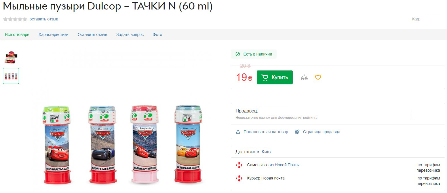This screenshot has width=447, height=193.
Task: Click the seller page grid icon
Action: pyautogui.click(x=297, y=132)
